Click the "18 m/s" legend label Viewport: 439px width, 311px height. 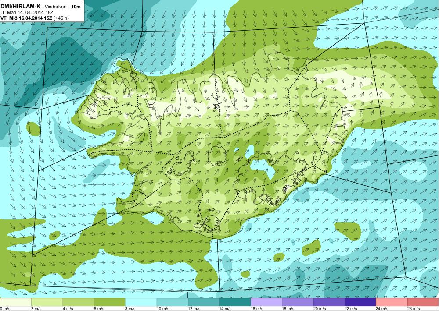[x=288, y=309]
